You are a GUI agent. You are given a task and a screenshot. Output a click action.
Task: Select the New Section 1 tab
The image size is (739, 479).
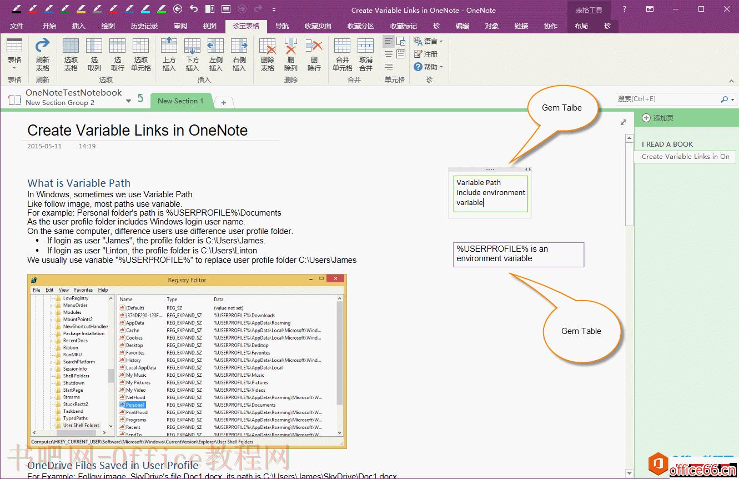click(x=180, y=101)
